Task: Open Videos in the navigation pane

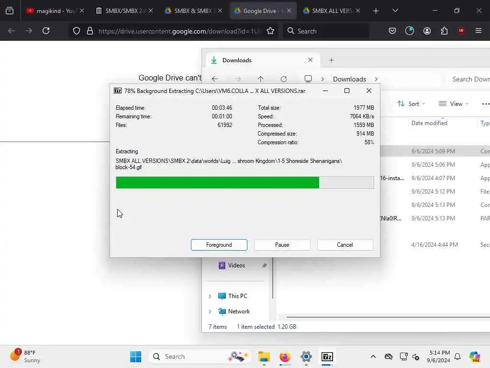Action: [236, 265]
